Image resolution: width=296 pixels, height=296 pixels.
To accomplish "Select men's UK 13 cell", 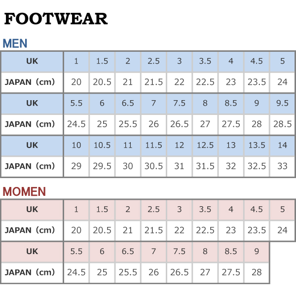I will (x=231, y=146).
